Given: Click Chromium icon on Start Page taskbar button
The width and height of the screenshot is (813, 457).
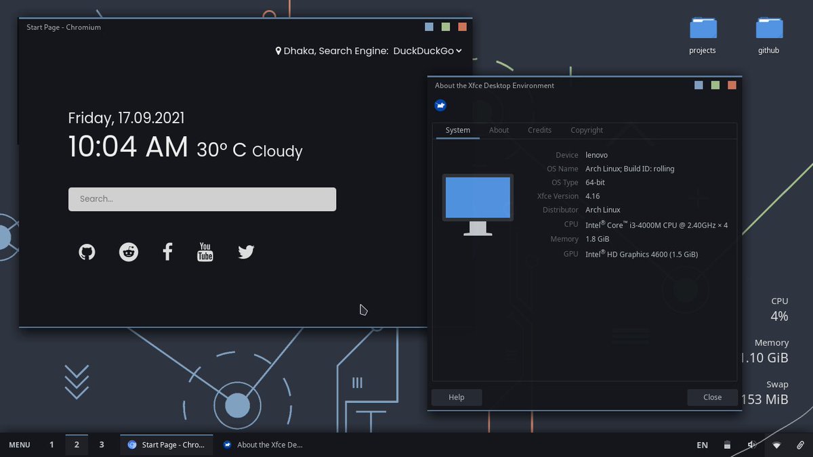Looking at the screenshot, I should click(132, 445).
